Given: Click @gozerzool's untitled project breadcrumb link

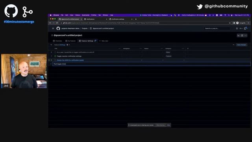Looking at the screenshot, I should tap(103, 28).
